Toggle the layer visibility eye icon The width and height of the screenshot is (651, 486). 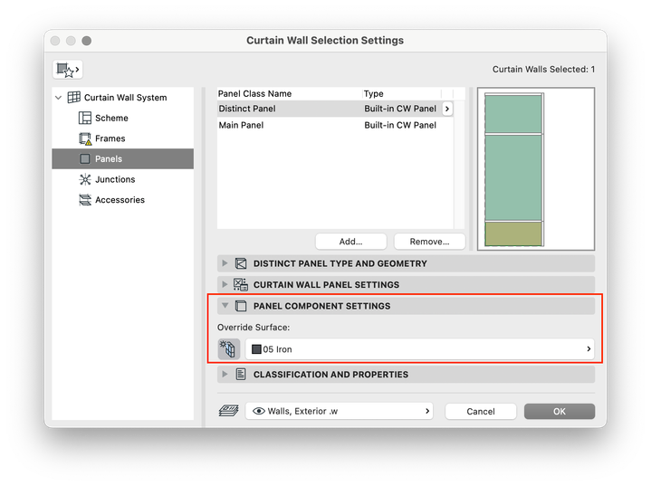point(259,411)
